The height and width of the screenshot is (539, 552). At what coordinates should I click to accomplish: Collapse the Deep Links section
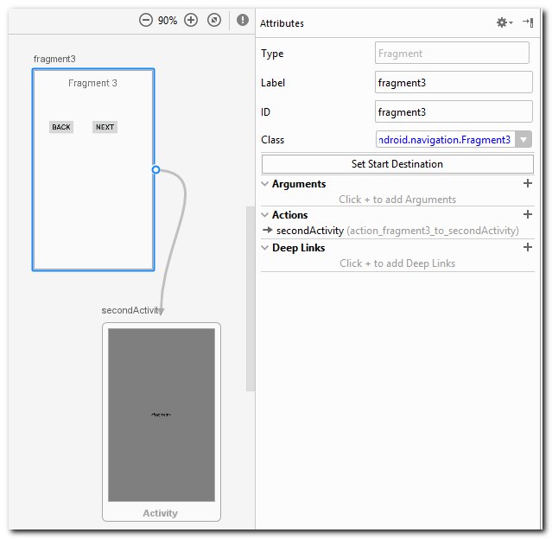coord(264,248)
